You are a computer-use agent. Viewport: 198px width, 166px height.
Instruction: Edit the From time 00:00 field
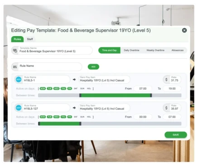click(x=143, y=117)
